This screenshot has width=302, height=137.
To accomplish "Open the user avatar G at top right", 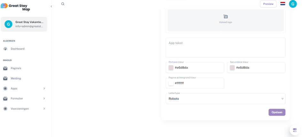I will (293, 4).
